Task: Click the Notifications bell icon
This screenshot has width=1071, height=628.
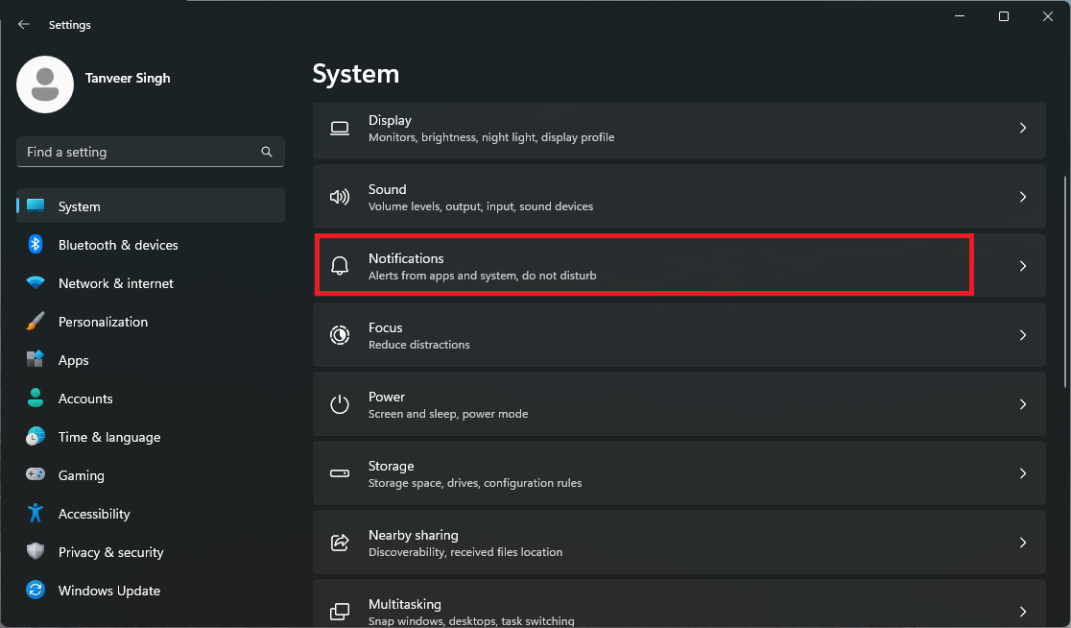Action: coord(340,266)
